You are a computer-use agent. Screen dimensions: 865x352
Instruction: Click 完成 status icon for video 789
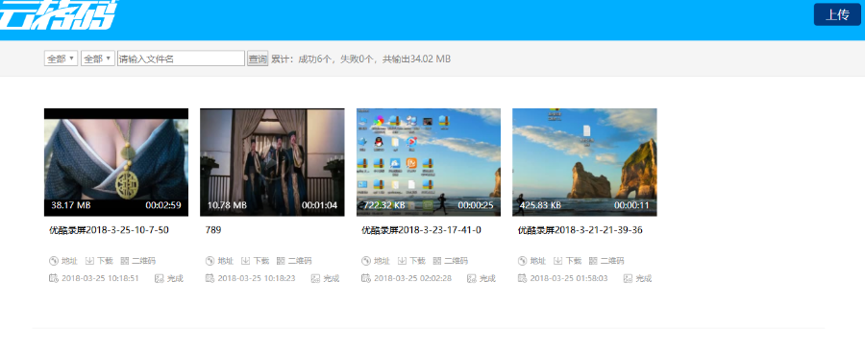pyautogui.click(x=315, y=278)
